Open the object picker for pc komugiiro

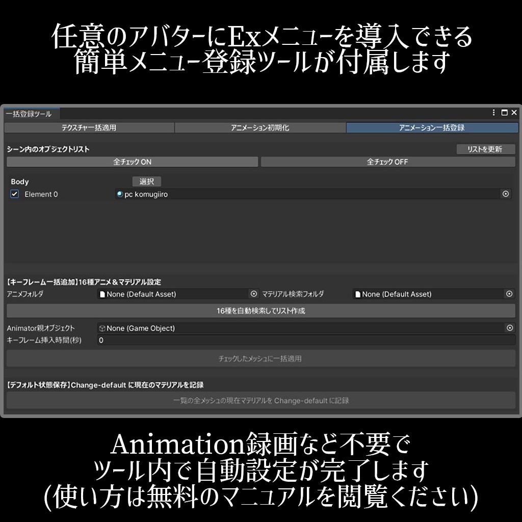[505, 194]
